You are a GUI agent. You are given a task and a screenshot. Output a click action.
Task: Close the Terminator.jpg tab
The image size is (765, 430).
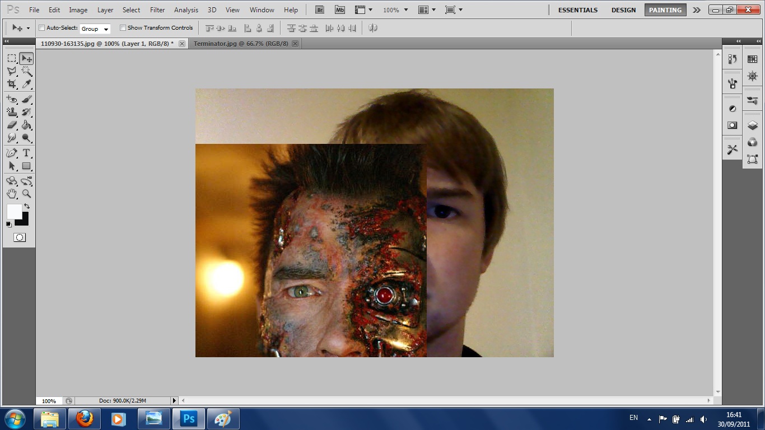point(295,44)
